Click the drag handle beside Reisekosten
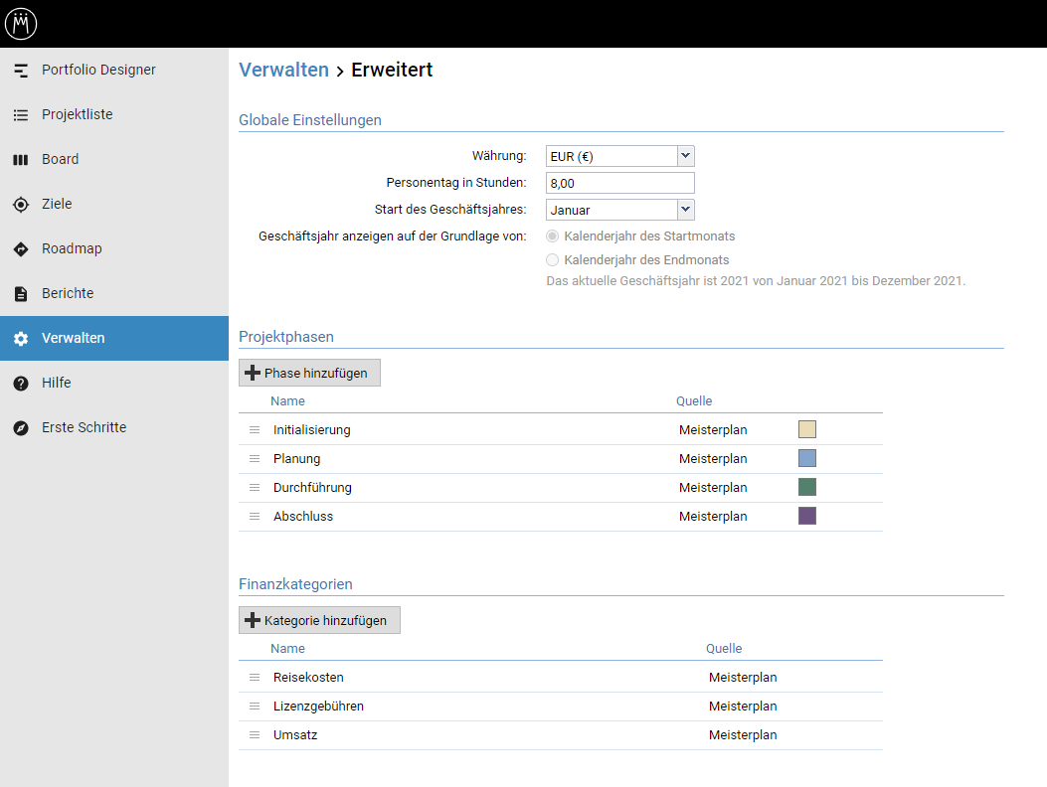The width and height of the screenshot is (1047, 787). 254,678
